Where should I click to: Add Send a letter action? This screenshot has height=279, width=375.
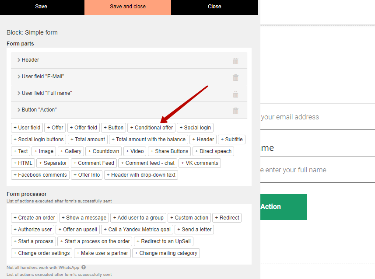point(194,230)
